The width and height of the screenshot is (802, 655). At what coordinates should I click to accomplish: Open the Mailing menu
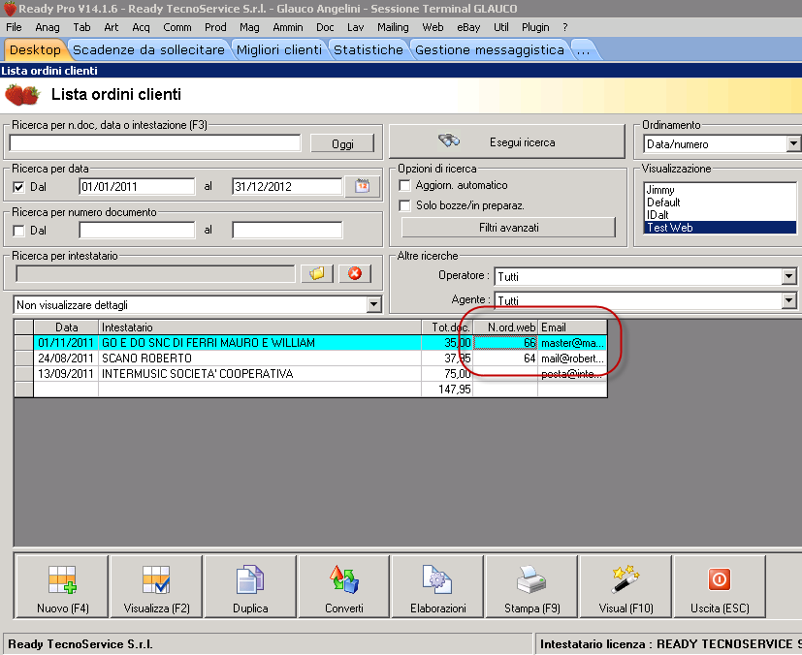click(393, 27)
